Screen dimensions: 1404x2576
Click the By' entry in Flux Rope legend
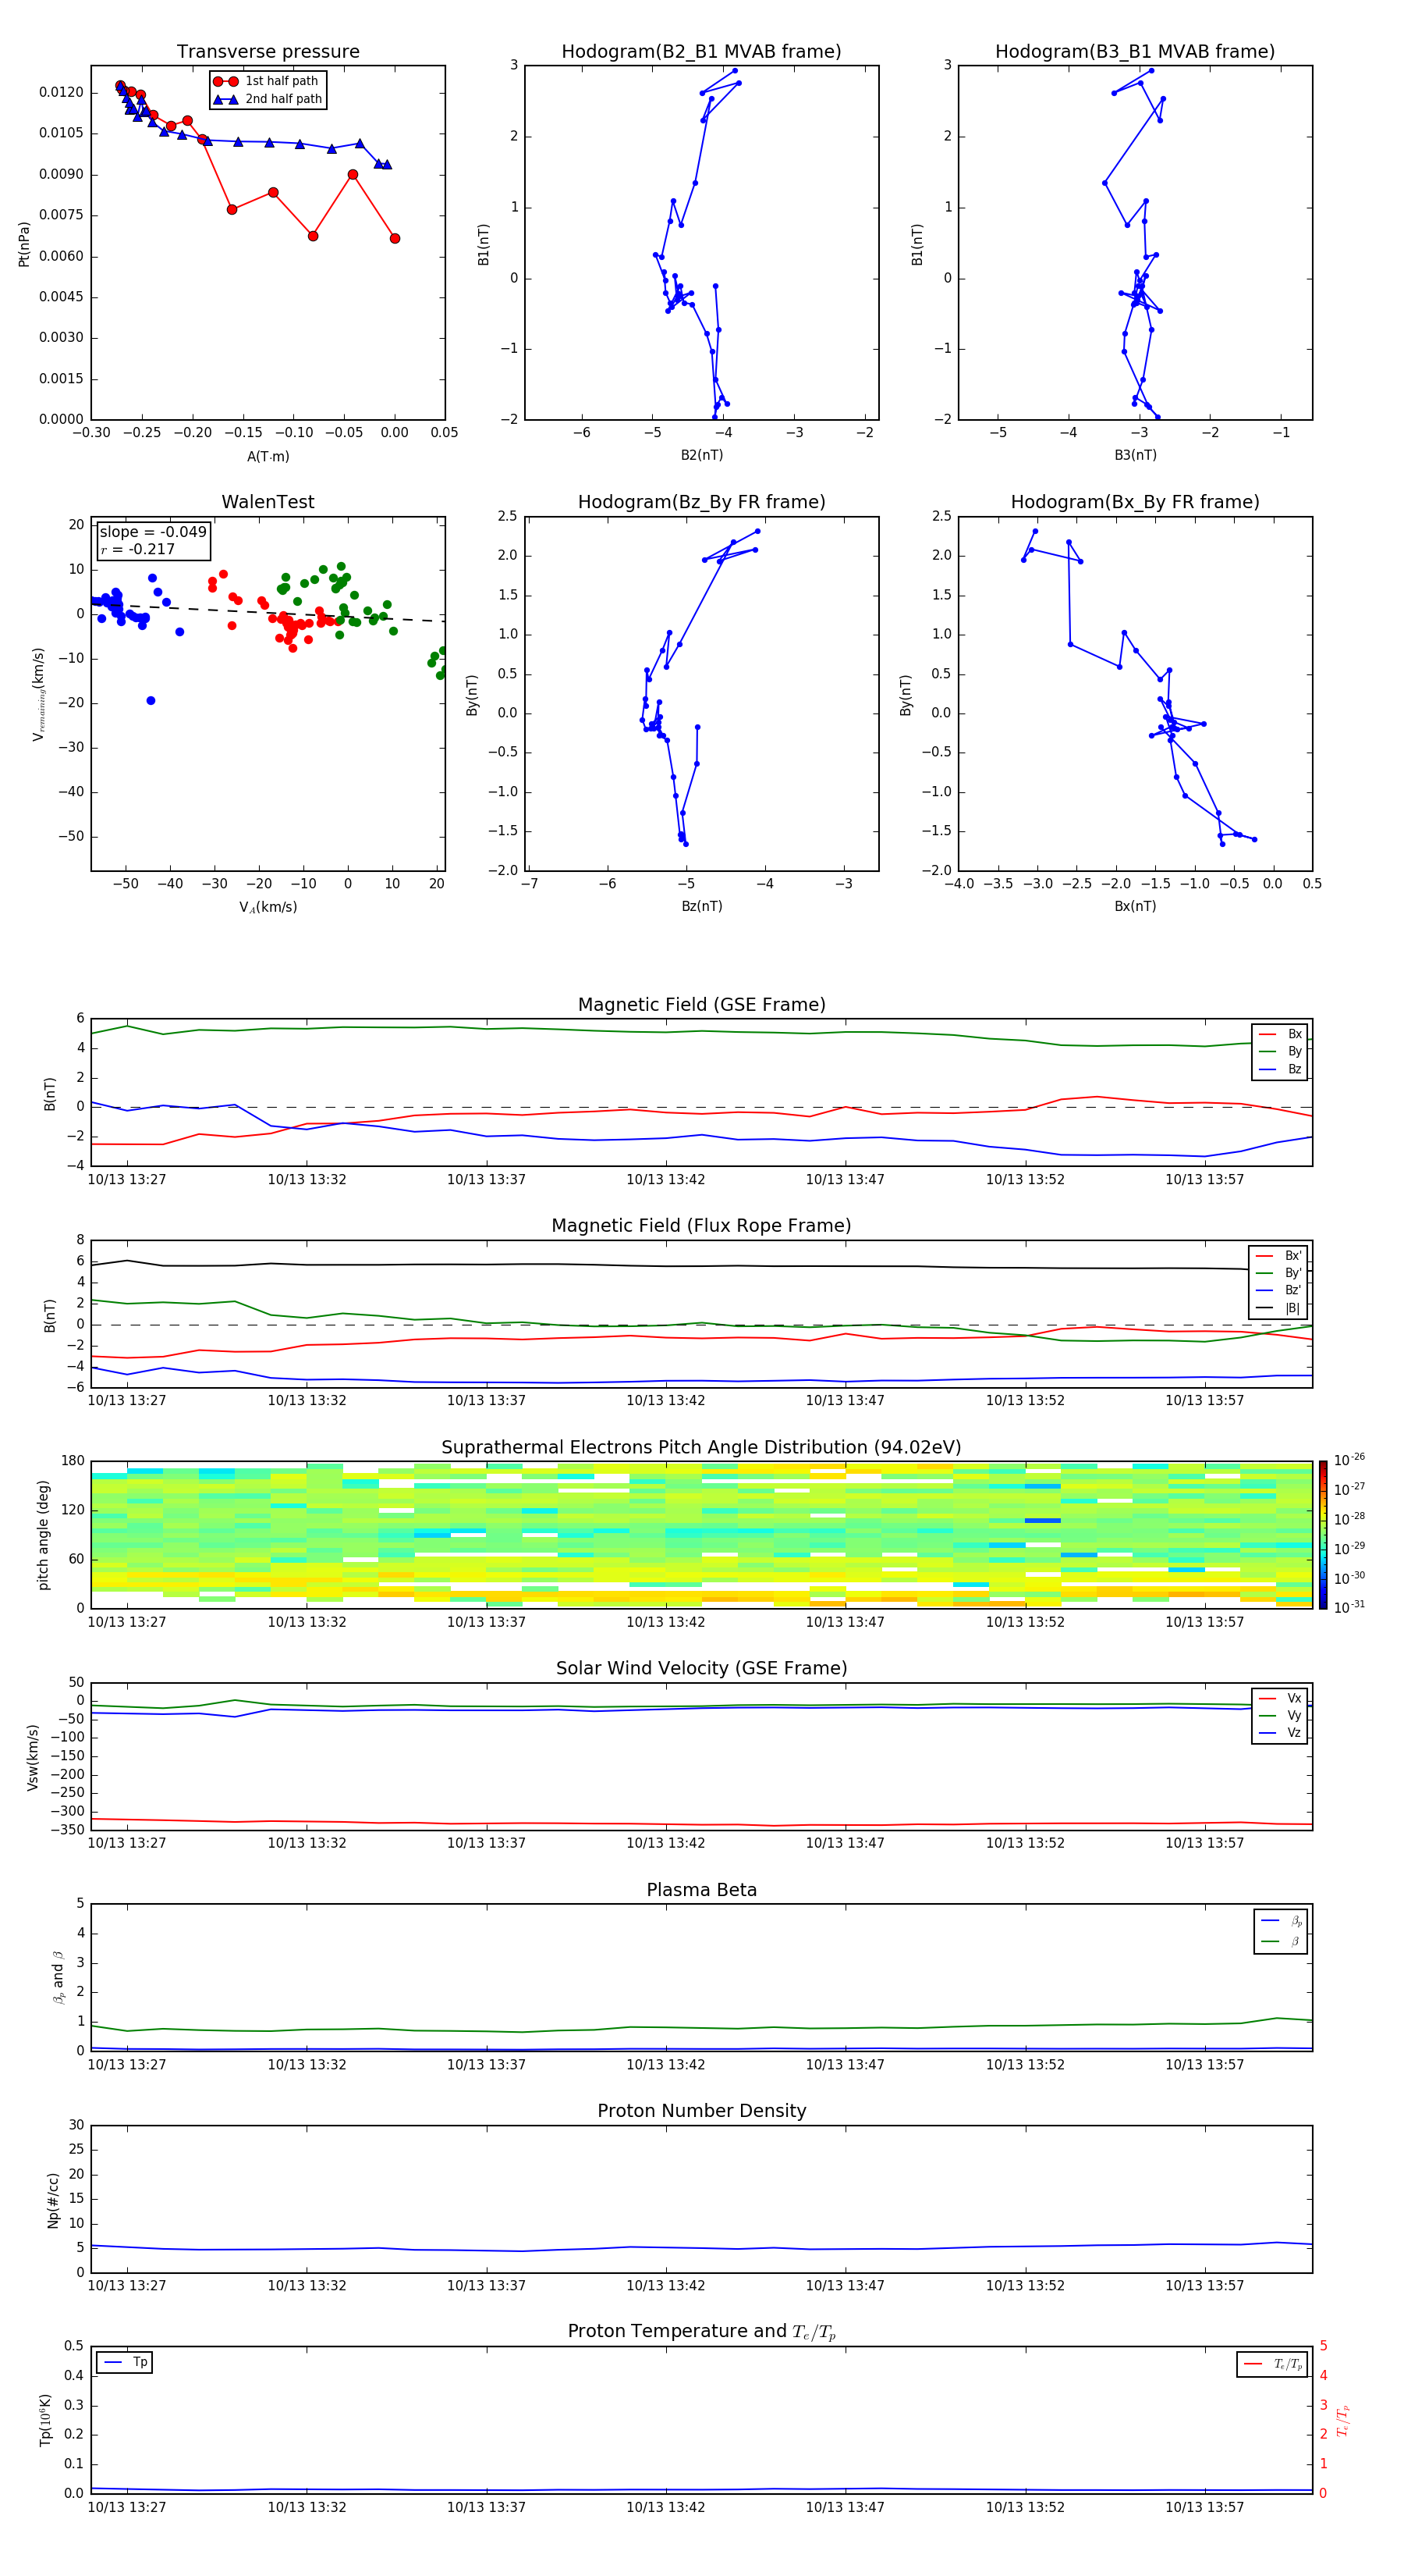(x=1279, y=1273)
